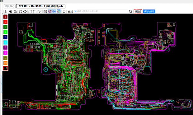The width and height of the screenshot is (193, 115).
Task: Fit the board to the window
Action: point(20,12)
